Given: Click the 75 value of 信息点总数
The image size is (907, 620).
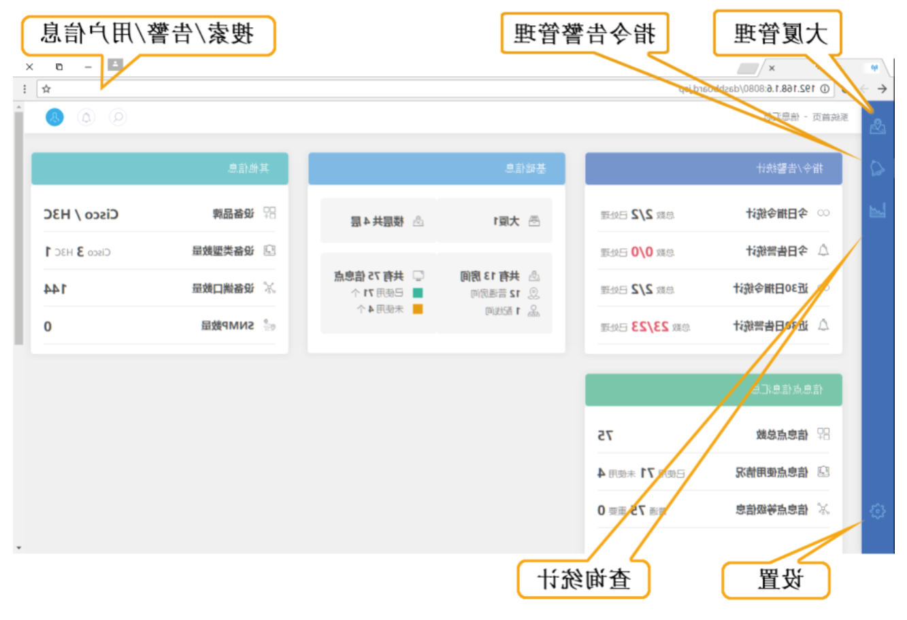Looking at the screenshot, I should (x=606, y=435).
